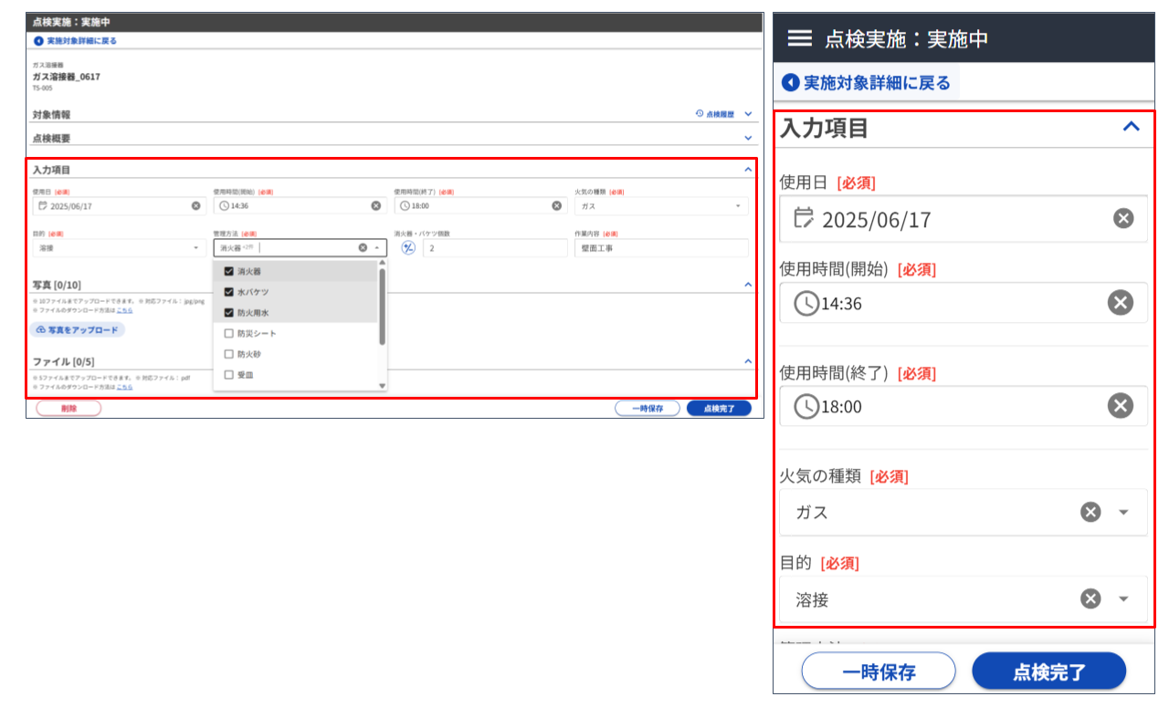This screenshot has width=1169, height=707.
Task: Click the こちら download instructions link
Action: tap(124, 310)
